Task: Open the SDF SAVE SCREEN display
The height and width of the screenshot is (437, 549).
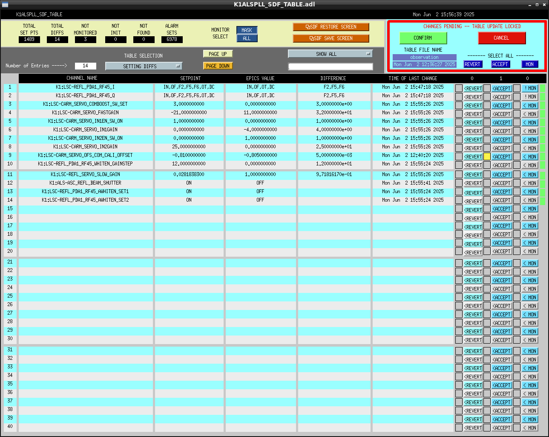Action: (331, 38)
